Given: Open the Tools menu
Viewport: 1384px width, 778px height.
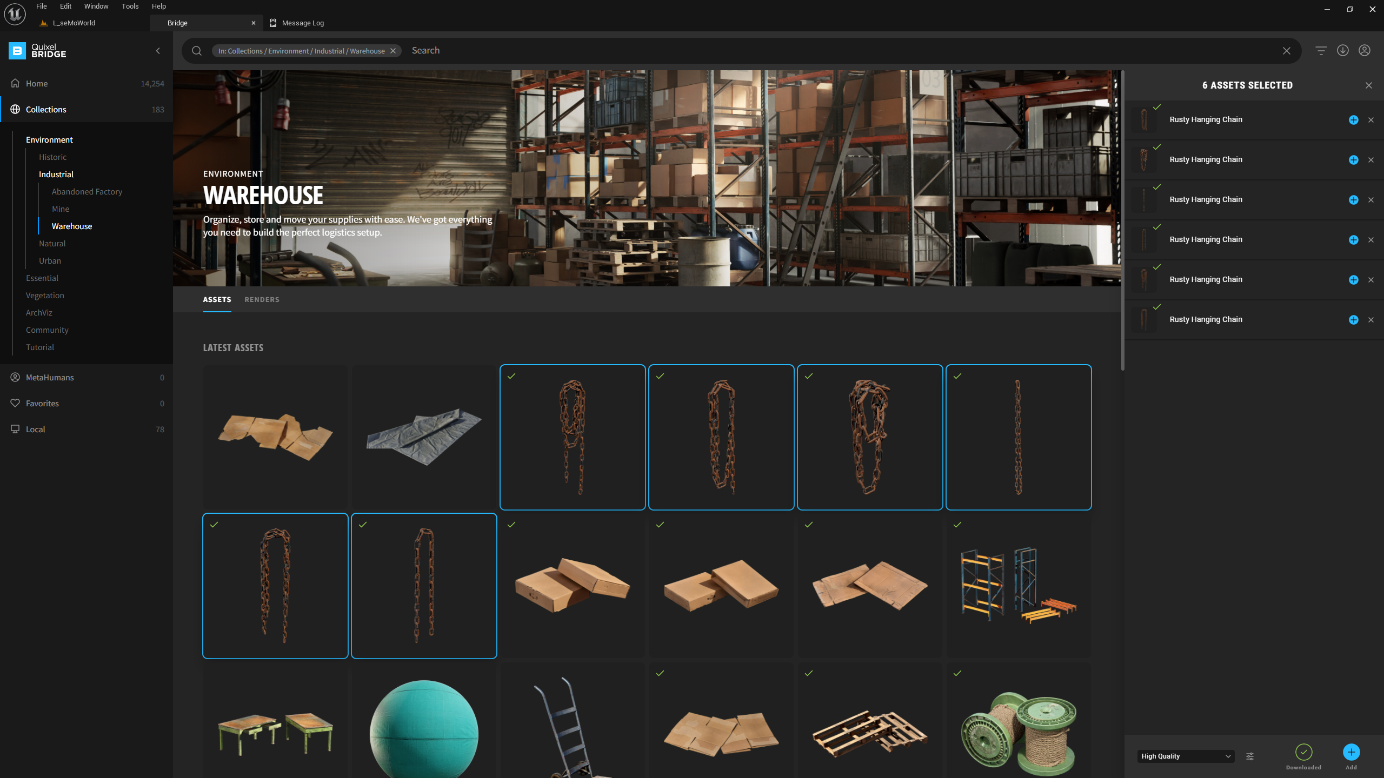Looking at the screenshot, I should (130, 6).
